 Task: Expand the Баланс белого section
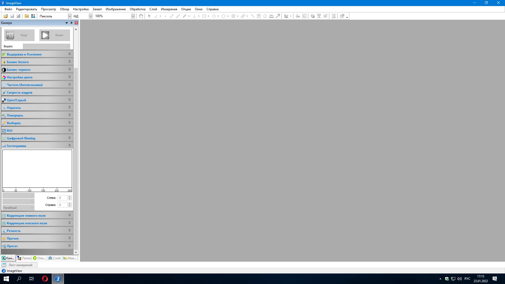[x=69, y=62]
